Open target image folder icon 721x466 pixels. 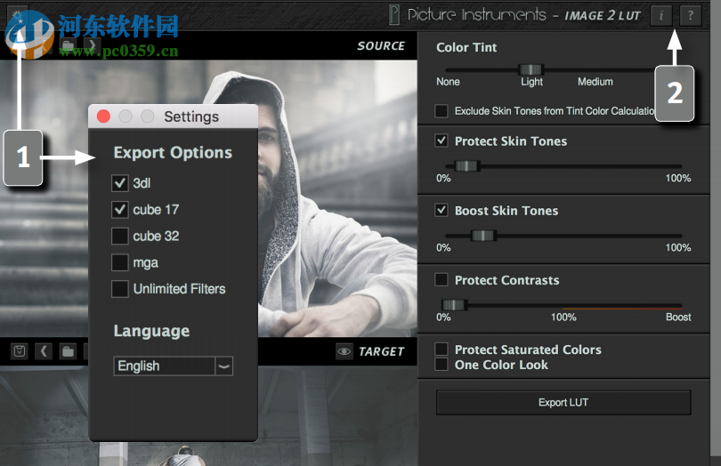[x=68, y=351]
